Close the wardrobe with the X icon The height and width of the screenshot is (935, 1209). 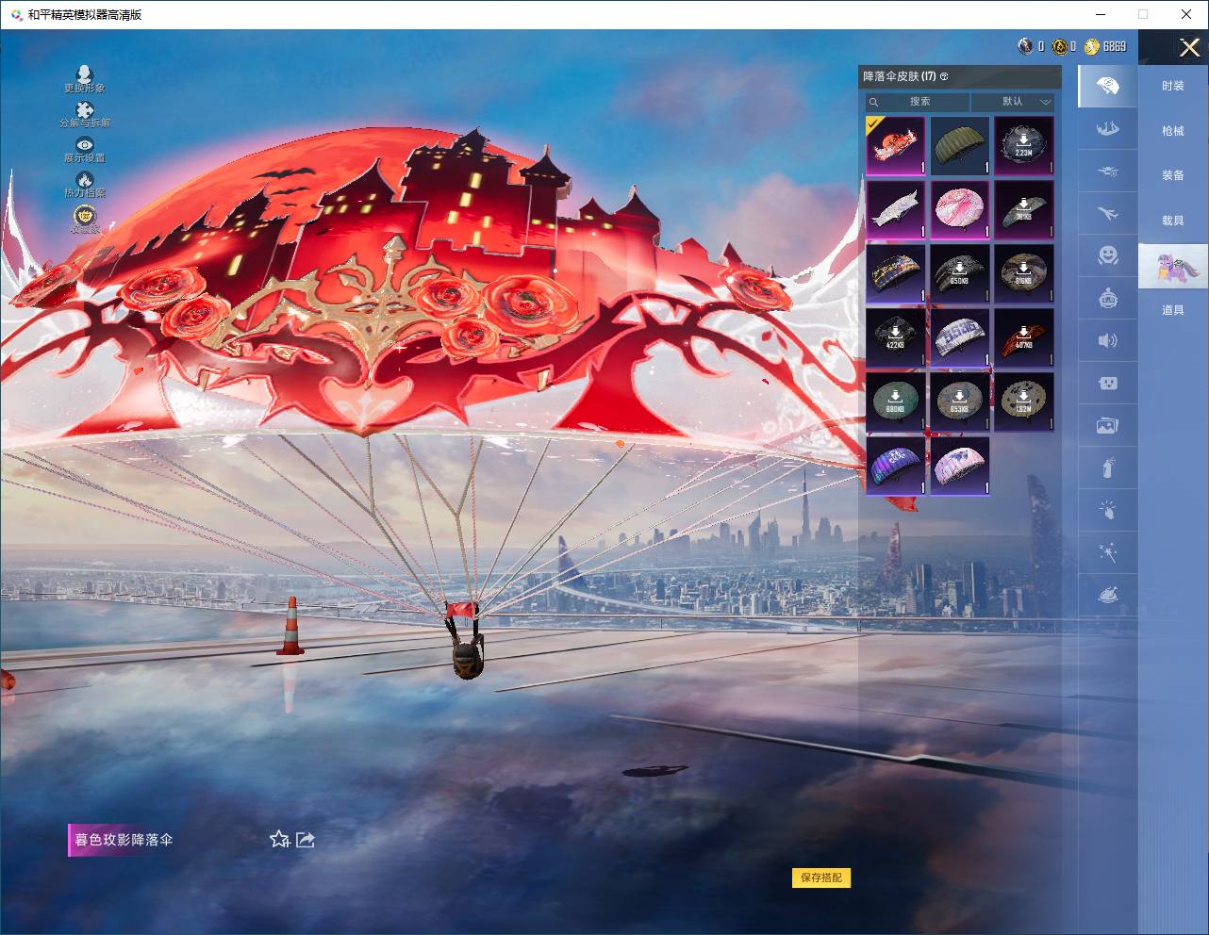[x=1189, y=47]
